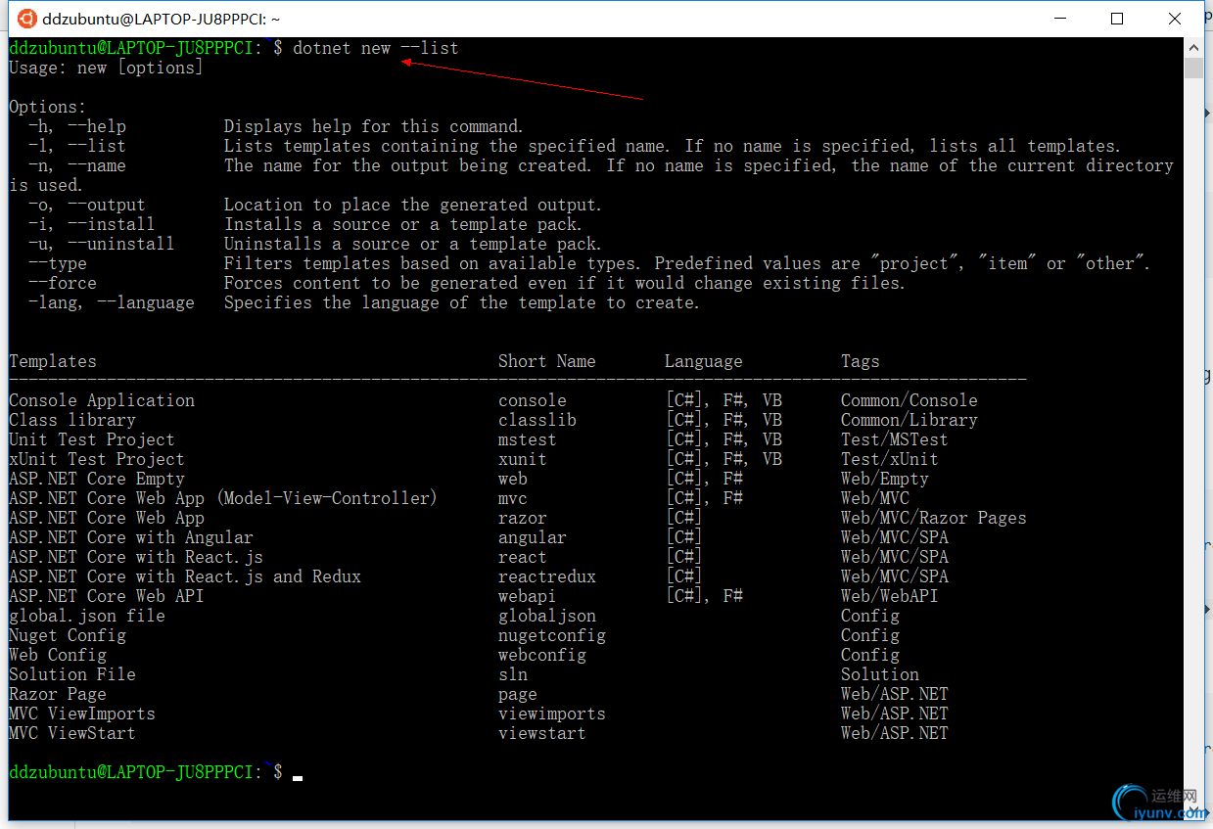1213x829 pixels.
Task: Click tag 'Web/MVC/Razor Pages'
Action: (934, 518)
